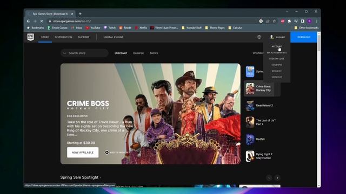Expand the Theme Pages bookmark folder
This screenshot has width=346, height=194.
click(215, 27)
